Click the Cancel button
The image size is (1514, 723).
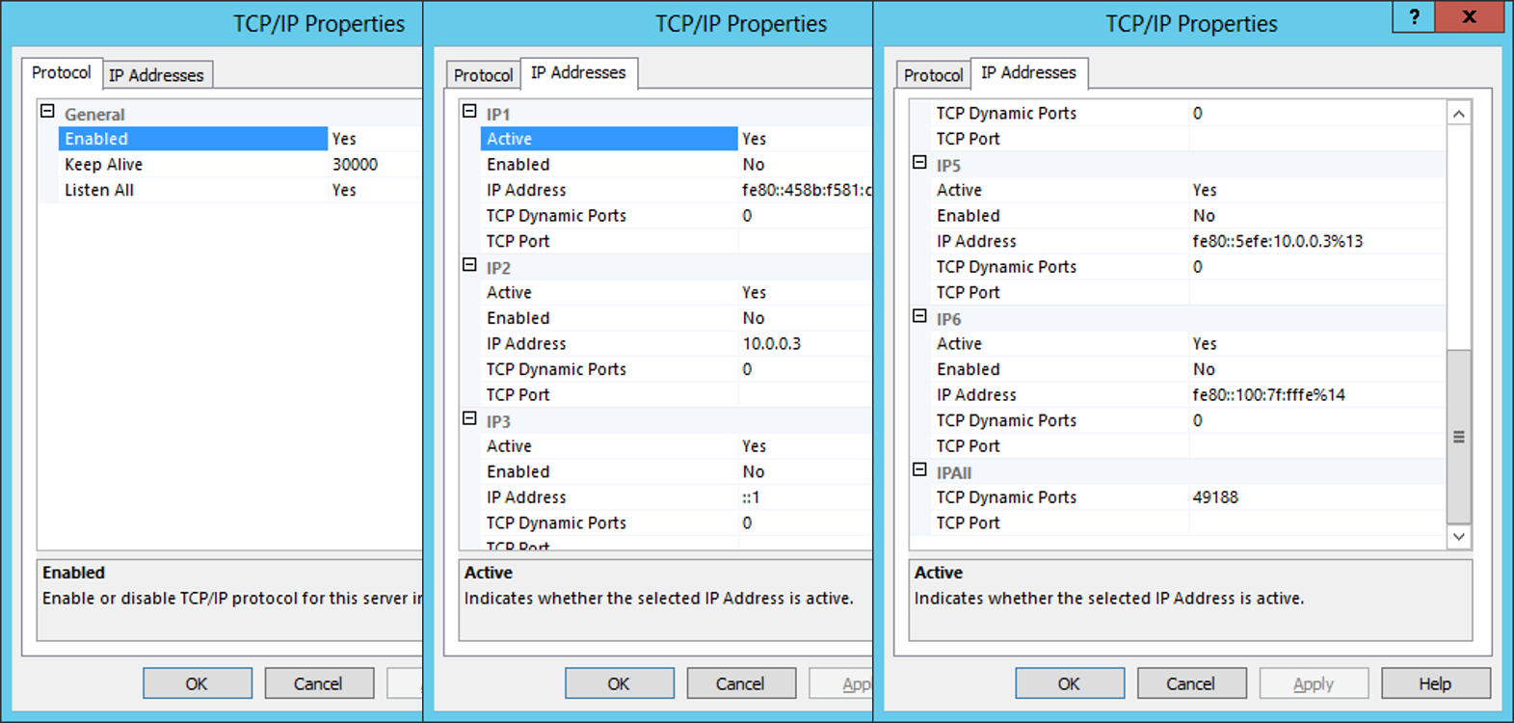click(x=1192, y=683)
